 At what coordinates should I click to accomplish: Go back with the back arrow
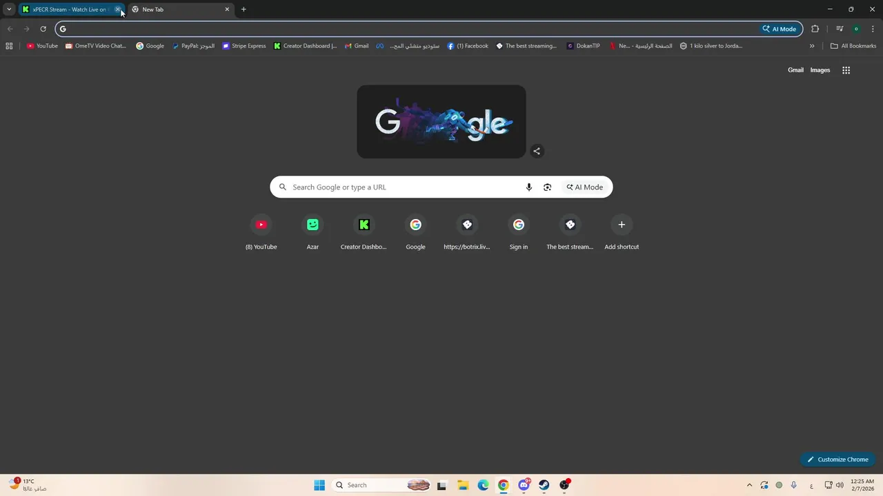coord(10,29)
